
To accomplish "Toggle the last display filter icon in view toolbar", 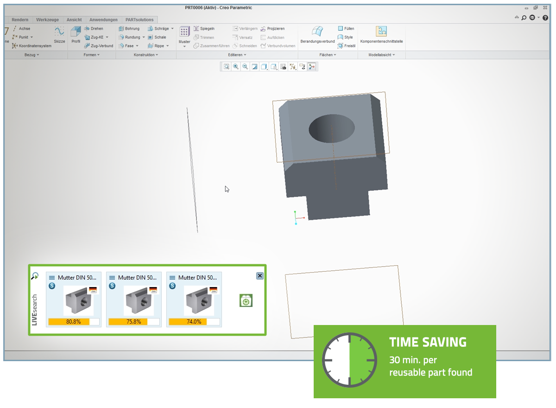I will [312, 67].
